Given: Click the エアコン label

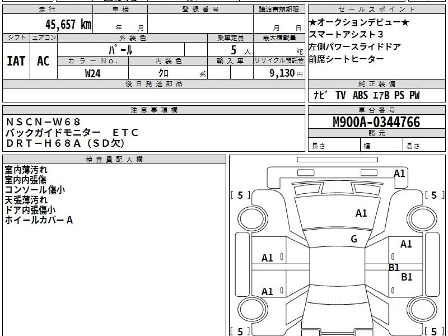Looking at the screenshot, I should [x=44, y=38].
